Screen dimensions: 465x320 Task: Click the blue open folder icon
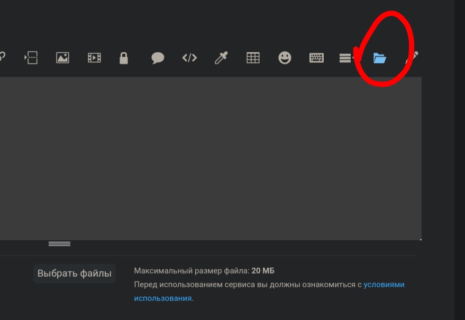[380, 58]
